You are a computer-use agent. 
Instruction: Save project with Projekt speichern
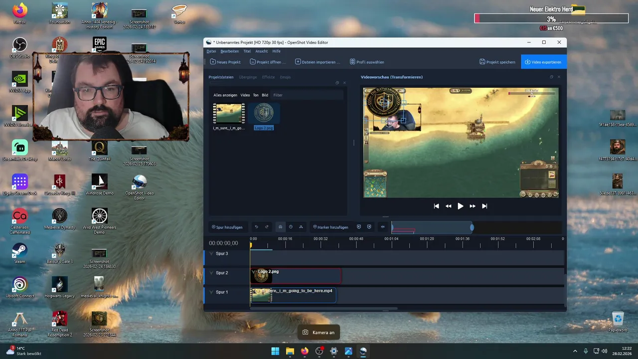click(x=497, y=62)
